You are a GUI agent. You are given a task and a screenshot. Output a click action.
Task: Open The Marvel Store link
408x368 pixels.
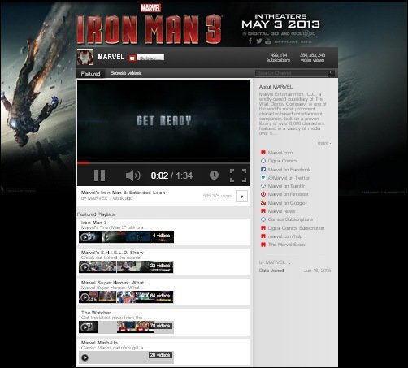(286, 245)
